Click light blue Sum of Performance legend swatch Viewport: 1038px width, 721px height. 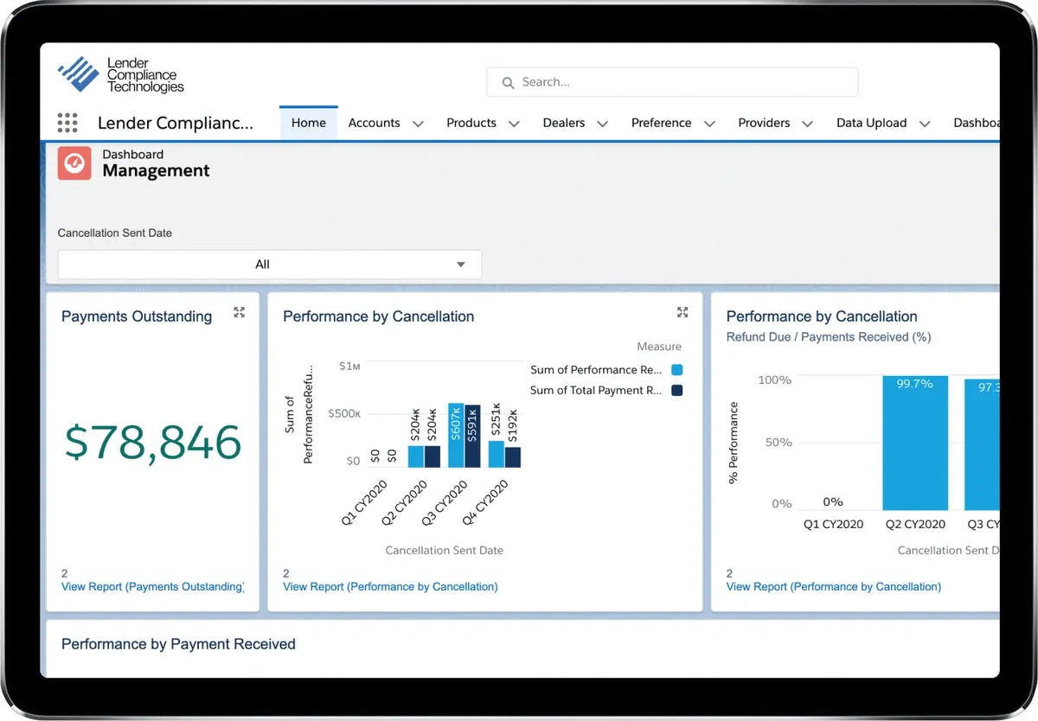pyautogui.click(x=676, y=370)
